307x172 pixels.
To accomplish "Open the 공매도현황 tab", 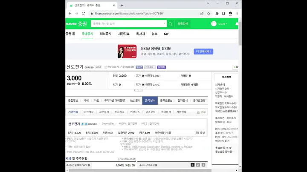I will tap(199, 100).
